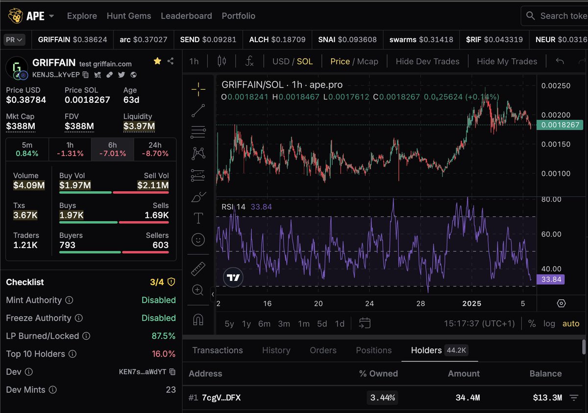Image resolution: width=588 pixels, height=413 pixels.
Task: Open the dropdown arrow beside APE logo
Action: pos(51,16)
